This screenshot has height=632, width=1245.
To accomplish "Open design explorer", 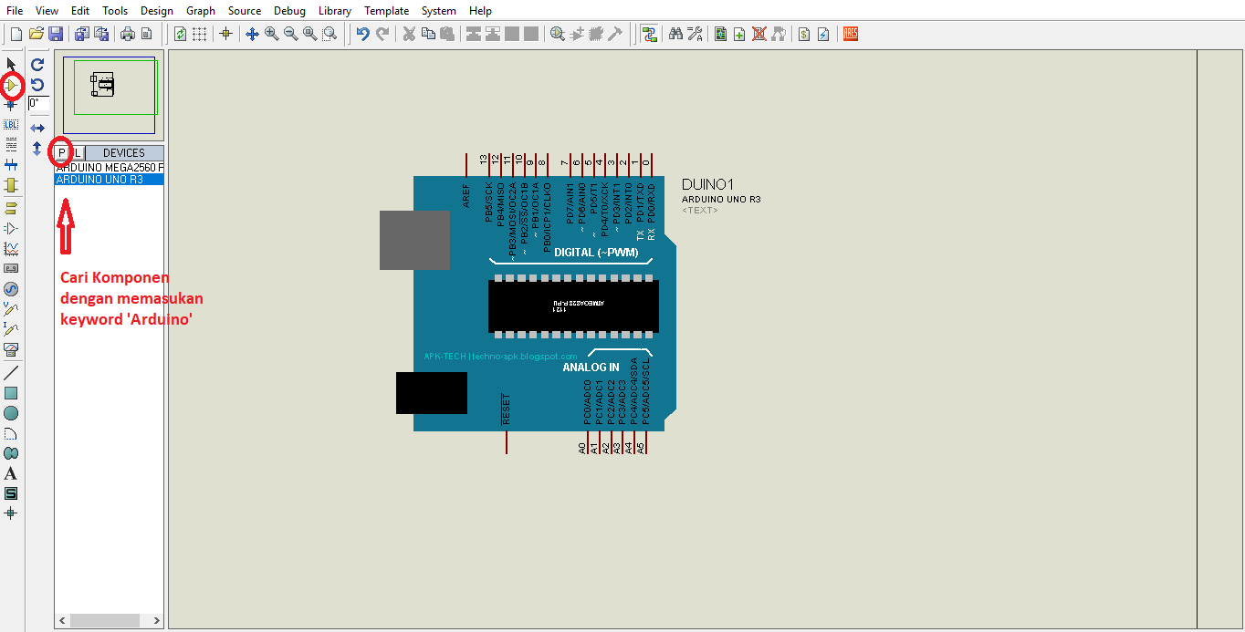I will 720,34.
